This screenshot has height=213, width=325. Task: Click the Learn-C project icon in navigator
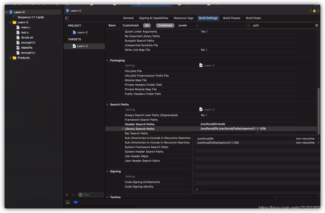[x=11, y=12]
